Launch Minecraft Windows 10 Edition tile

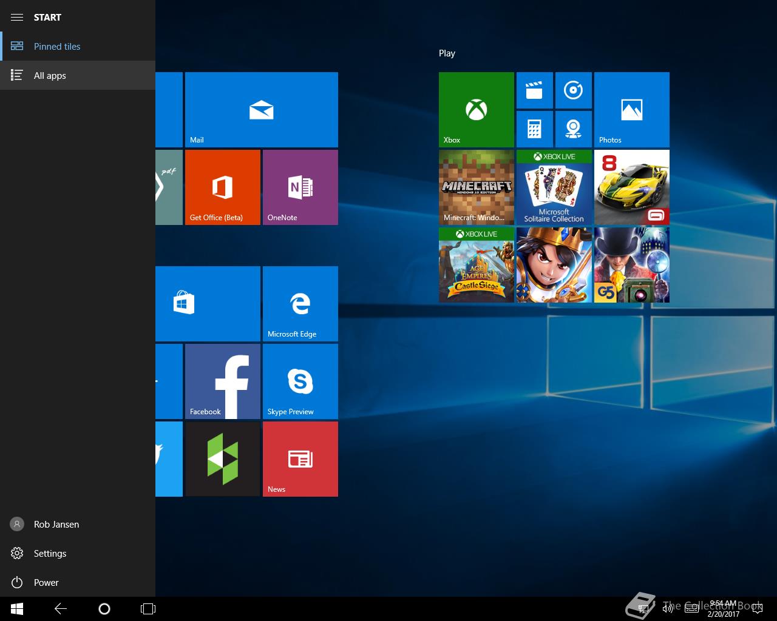coord(476,187)
